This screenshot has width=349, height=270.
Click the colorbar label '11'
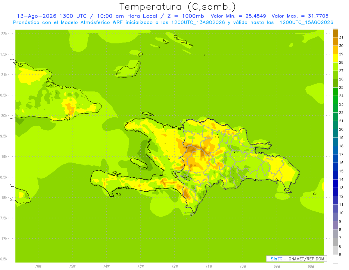click(x=341, y=204)
